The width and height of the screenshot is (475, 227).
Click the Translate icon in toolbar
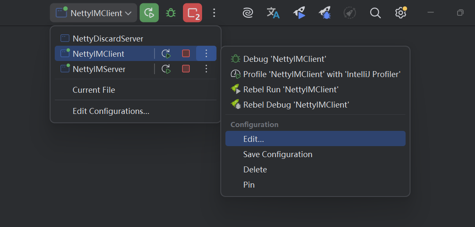(273, 13)
